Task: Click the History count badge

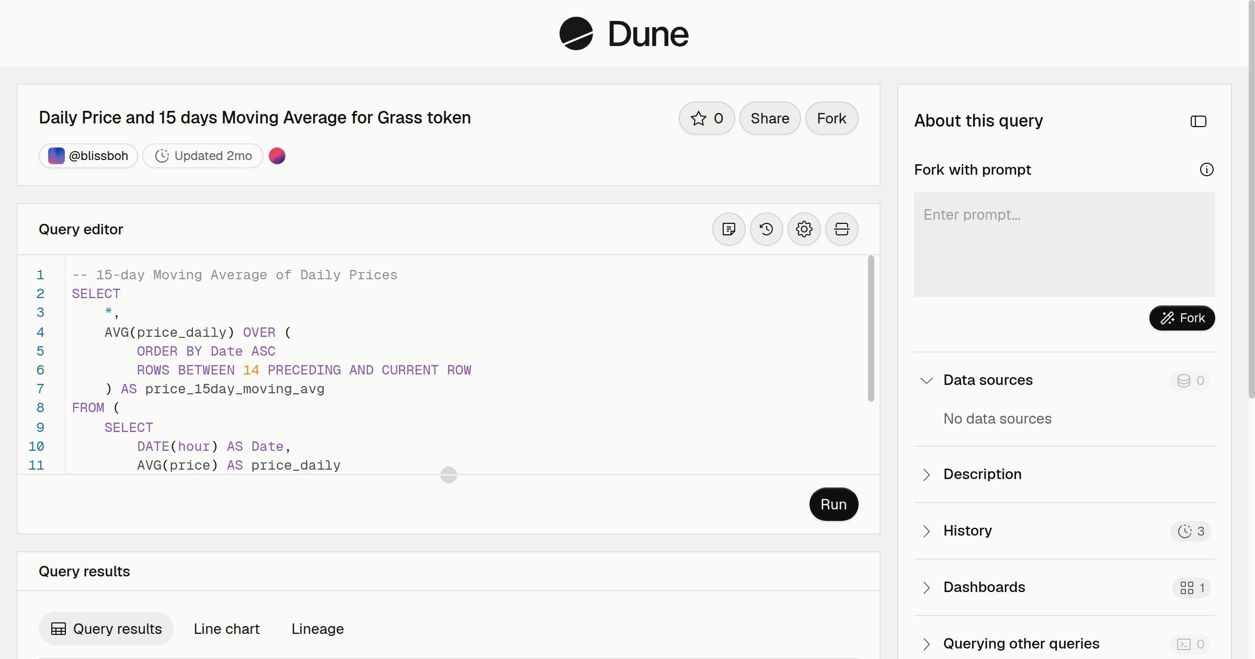Action: pos(1191,531)
